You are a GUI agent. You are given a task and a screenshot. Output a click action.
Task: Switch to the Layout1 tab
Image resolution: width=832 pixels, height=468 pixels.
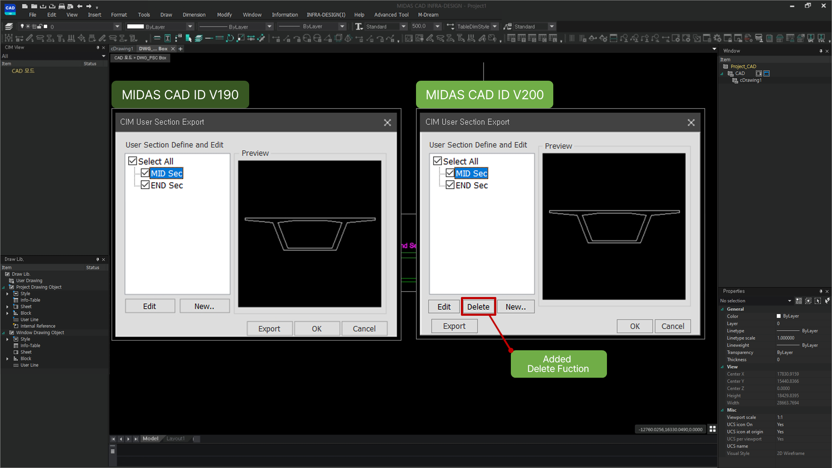(x=176, y=438)
